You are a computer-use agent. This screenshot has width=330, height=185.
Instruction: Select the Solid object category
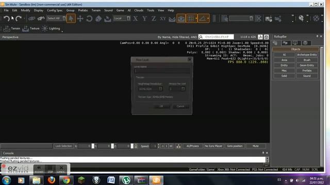tap(284, 76)
